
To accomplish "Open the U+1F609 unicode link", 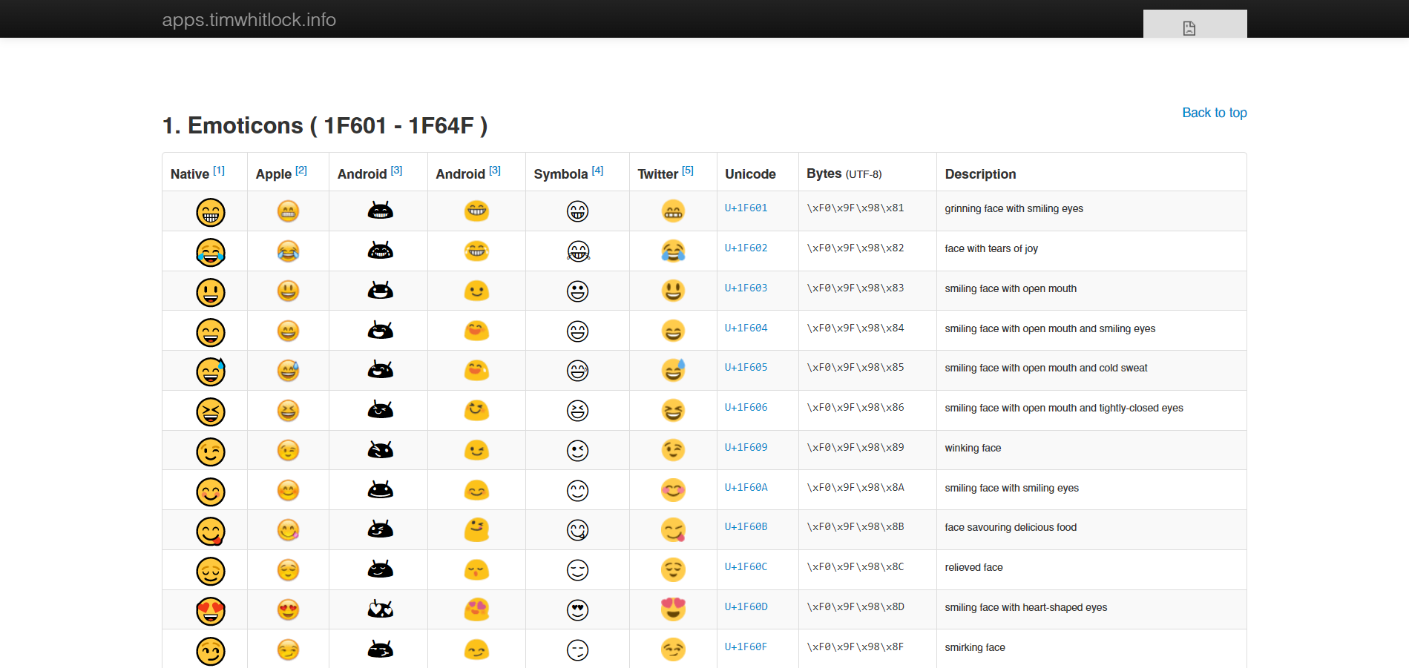I will pyautogui.click(x=746, y=448).
